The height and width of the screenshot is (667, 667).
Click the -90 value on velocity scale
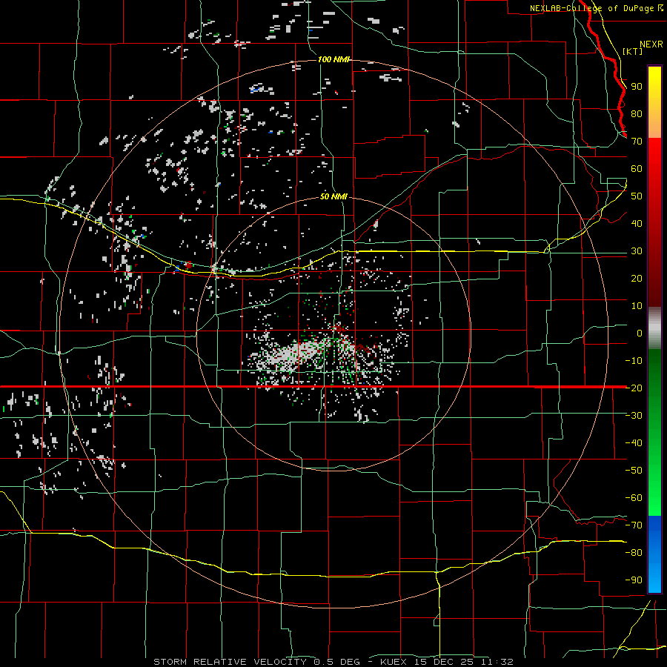point(634,580)
